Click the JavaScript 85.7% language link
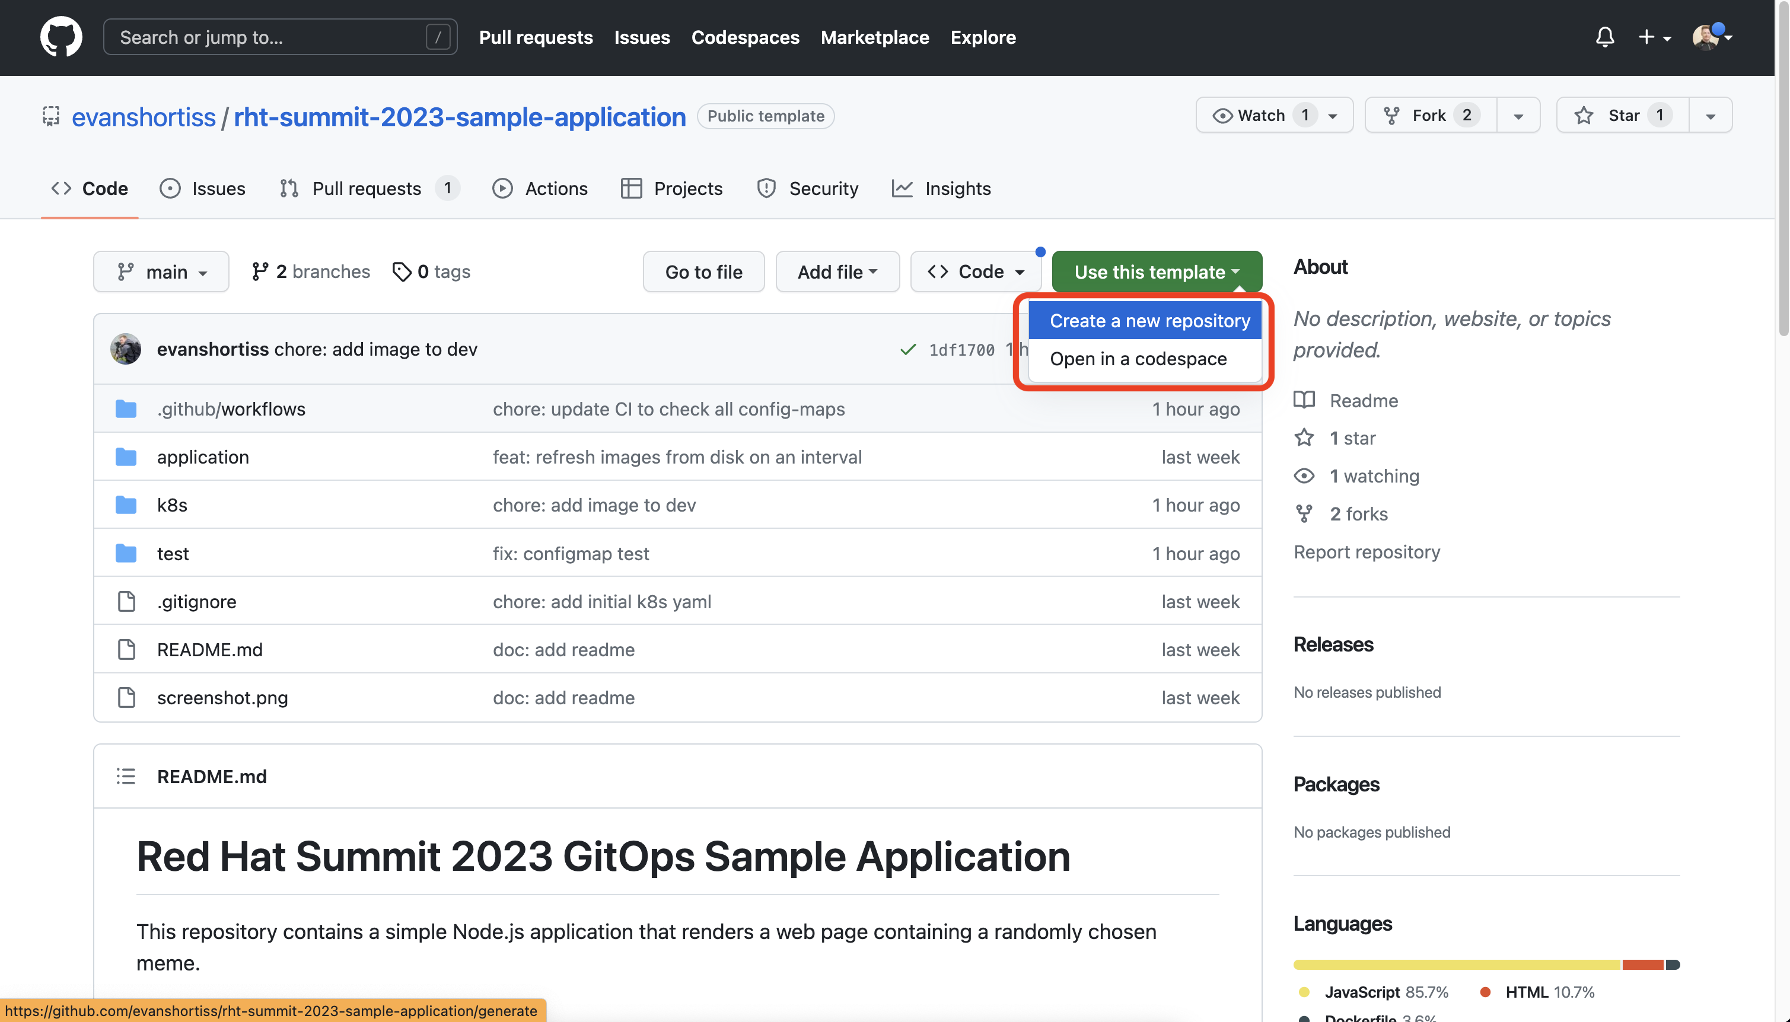The height and width of the screenshot is (1022, 1790). (1373, 992)
